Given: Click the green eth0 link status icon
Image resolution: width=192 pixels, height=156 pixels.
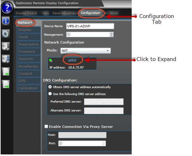Looking at the screenshot, I should click(51, 60).
